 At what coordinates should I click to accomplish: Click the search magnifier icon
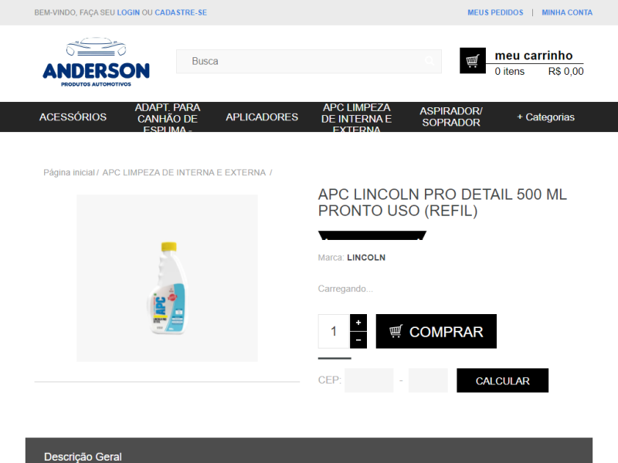[x=430, y=61]
